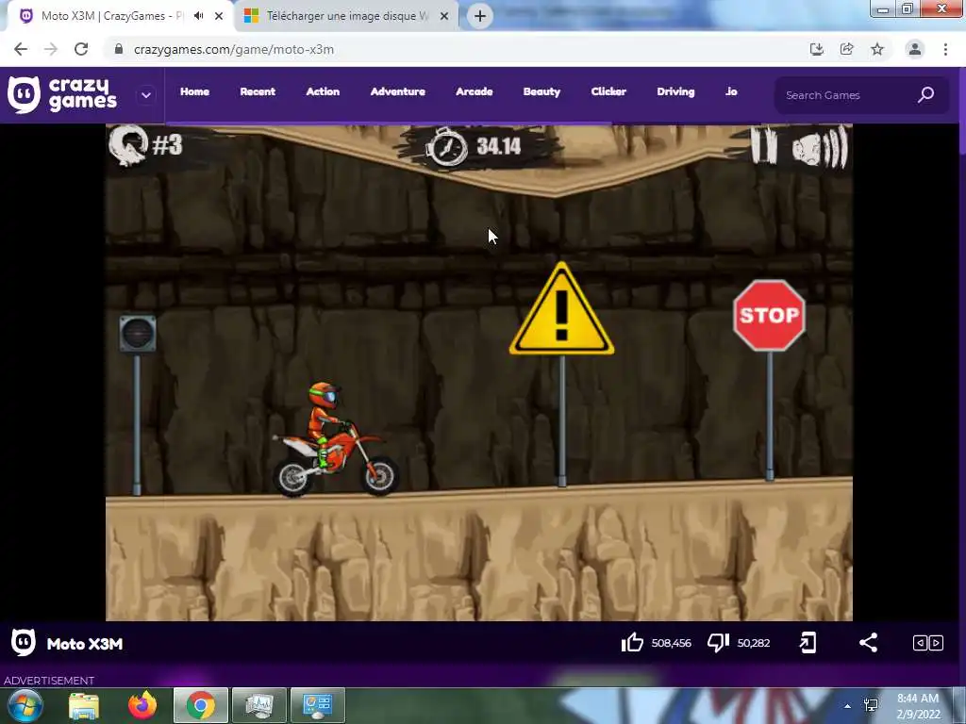Pause the game with the pause icon
Image resolution: width=966 pixels, height=724 pixels.
coord(764,145)
